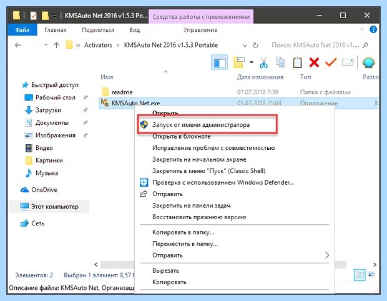Choose Восстановить прежнюю версию
This screenshot has width=387, height=301.
coord(199,217)
